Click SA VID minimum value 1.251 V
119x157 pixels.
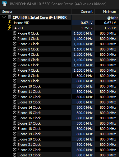point(110,28)
